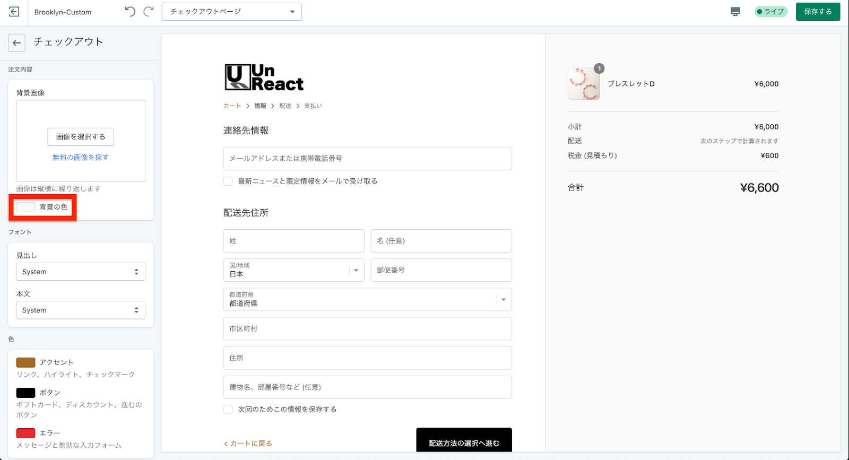Check the 次回のためこの情報を保存する box

tap(228, 410)
